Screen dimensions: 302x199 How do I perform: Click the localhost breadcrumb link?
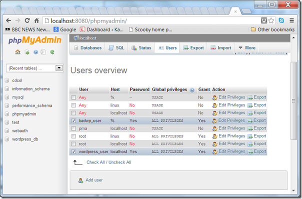click(x=88, y=38)
